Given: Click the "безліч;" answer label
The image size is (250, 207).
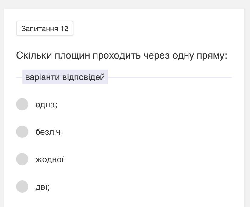Looking at the screenshot, I should point(49,132).
